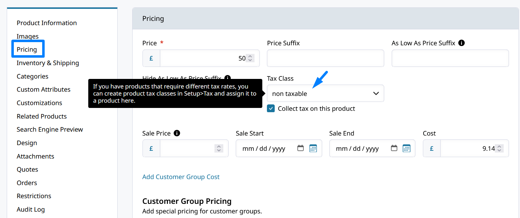Click the Sale End native date picker icon
Image resolution: width=520 pixels, height=218 pixels.
coord(394,148)
